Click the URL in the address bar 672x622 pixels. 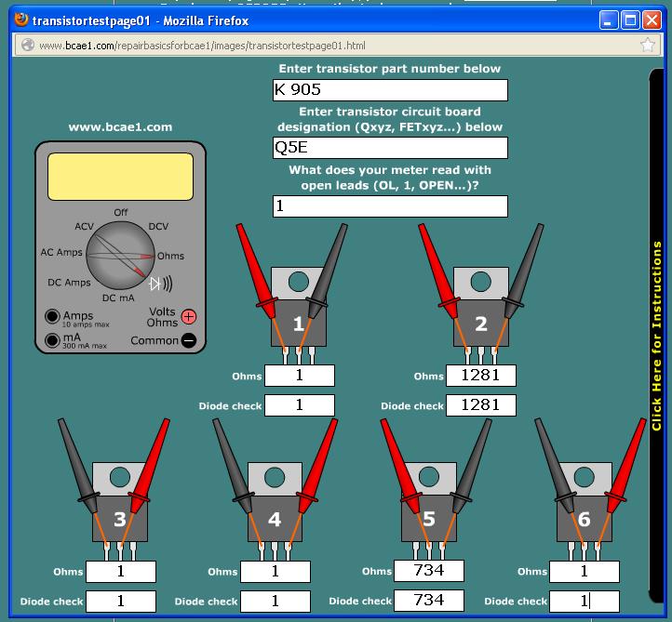[202, 46]
